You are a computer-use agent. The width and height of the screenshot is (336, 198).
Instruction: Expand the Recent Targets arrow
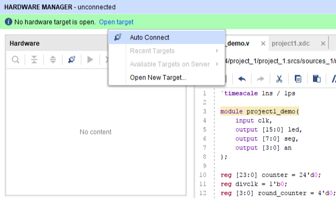[x=217, y=51]
